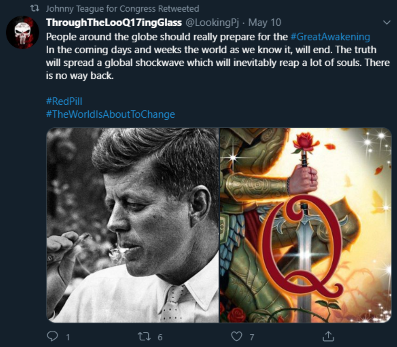This screenshot has width=397, height=347.
Task: Click the like count number 7
Action: pyautogui.click(x=252, y=337)
